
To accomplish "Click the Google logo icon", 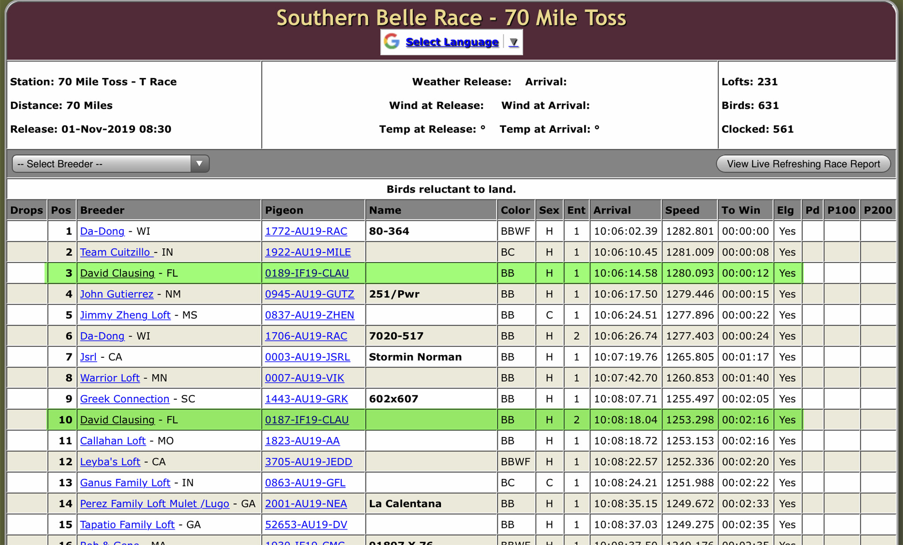I will tap(391, 42).
